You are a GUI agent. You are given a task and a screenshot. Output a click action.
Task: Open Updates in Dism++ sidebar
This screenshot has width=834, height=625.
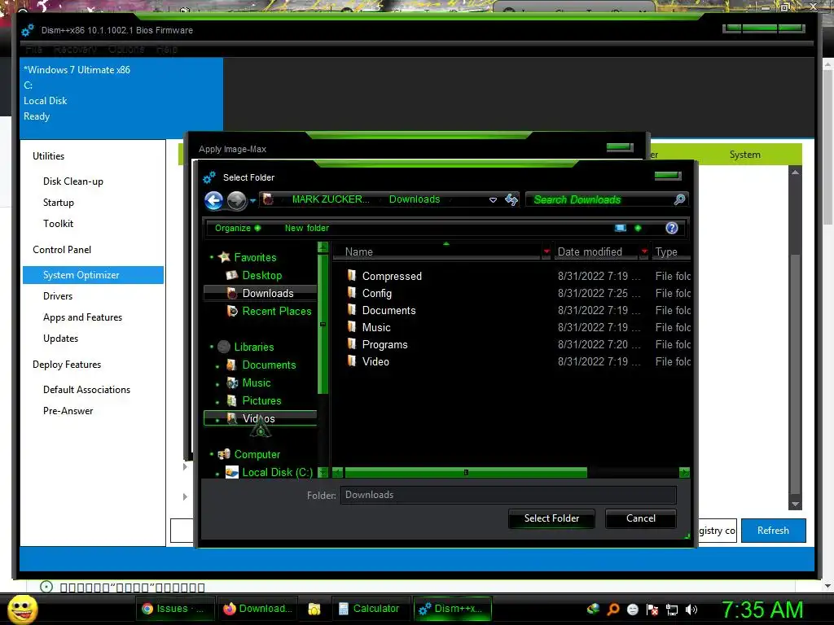(x=60, y=339)
